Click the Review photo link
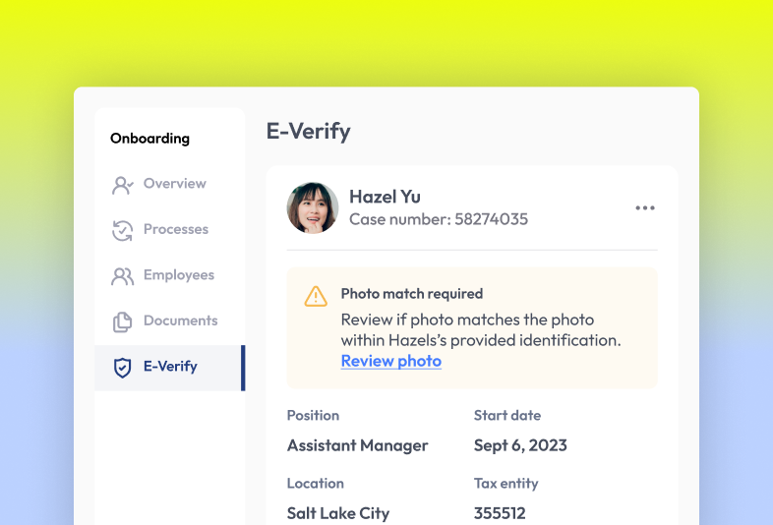This screenshot has width=773, height=525. point(391,361)
